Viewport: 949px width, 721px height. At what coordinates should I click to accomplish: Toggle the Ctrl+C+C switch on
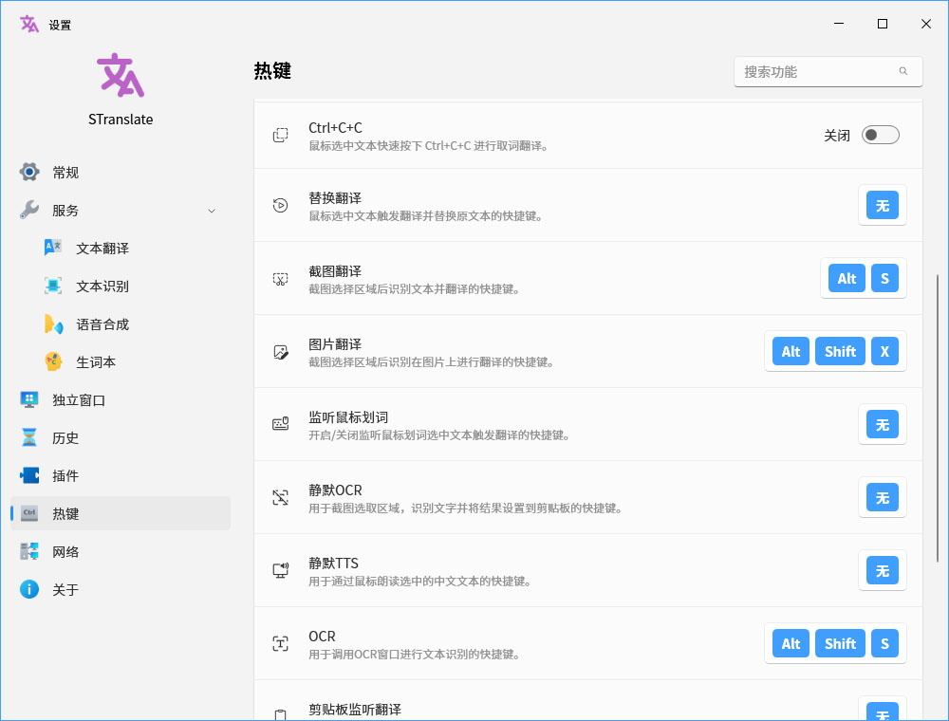pyautogui.click(x=880, y=135)
